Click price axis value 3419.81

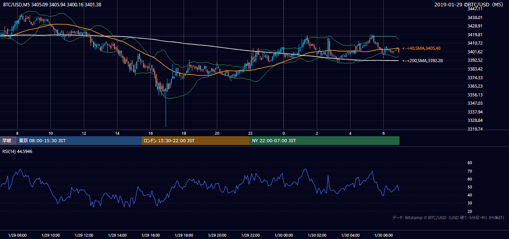click(475, 35)
